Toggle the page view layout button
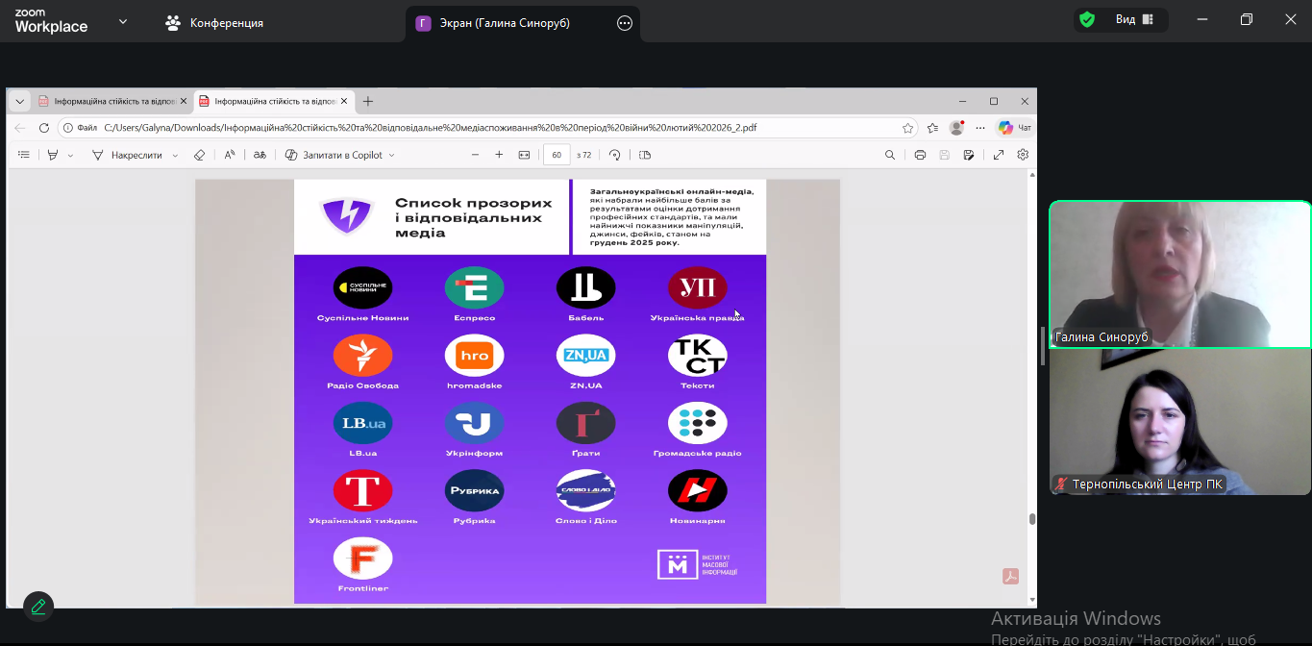 click(645, 155)
